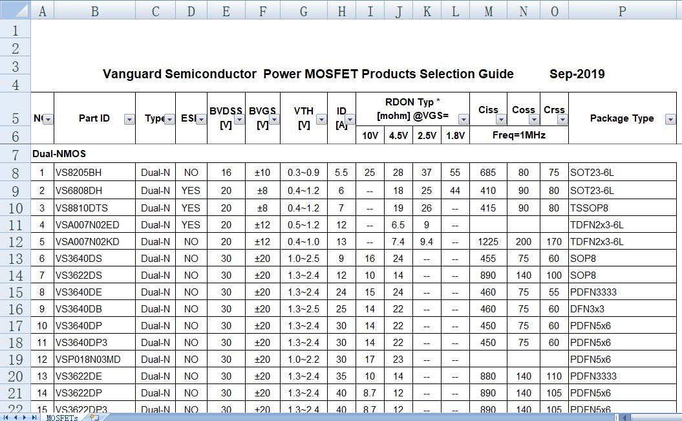Select all cells using the corner button

[x=16, y=10]
